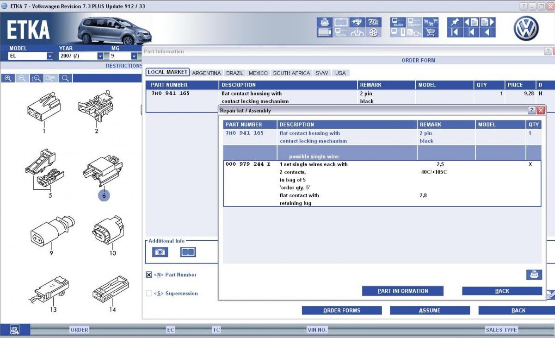Open the single shopping cart icon
This screenshot has height=338, width=555.
click(431, 32)
